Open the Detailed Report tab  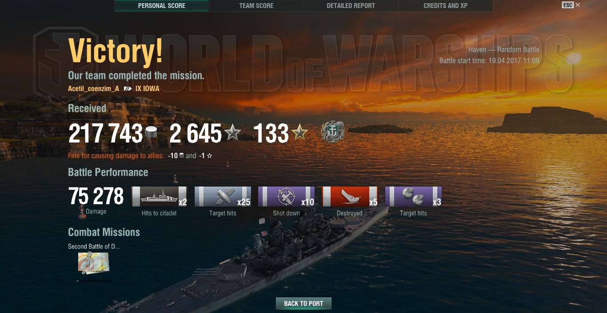coord(351,6)
